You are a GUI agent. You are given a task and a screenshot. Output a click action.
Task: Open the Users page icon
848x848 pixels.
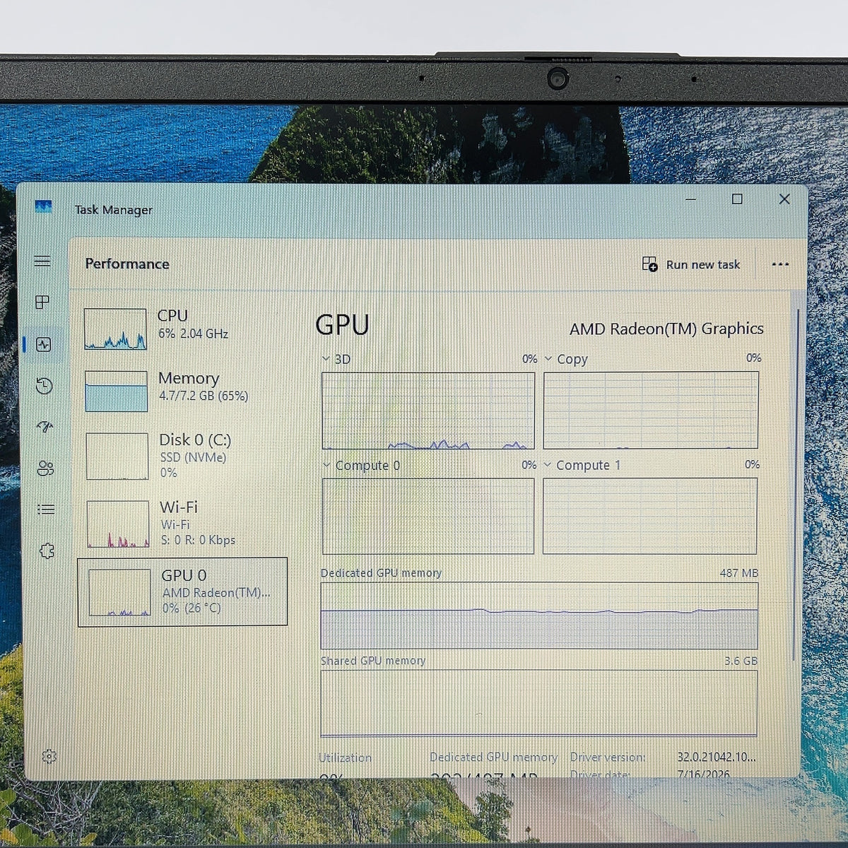tap(45, 469)
